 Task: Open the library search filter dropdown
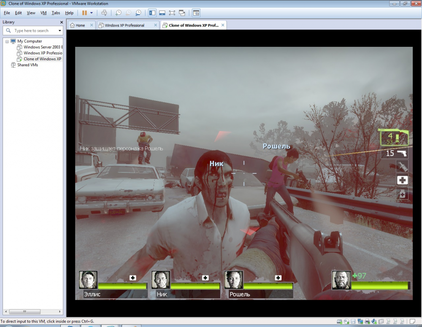point(60,31)
